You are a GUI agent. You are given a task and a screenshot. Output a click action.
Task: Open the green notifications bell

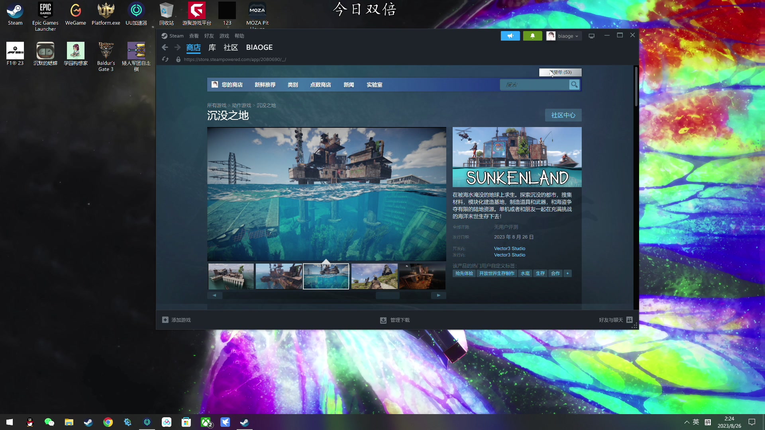pos(533,36)
